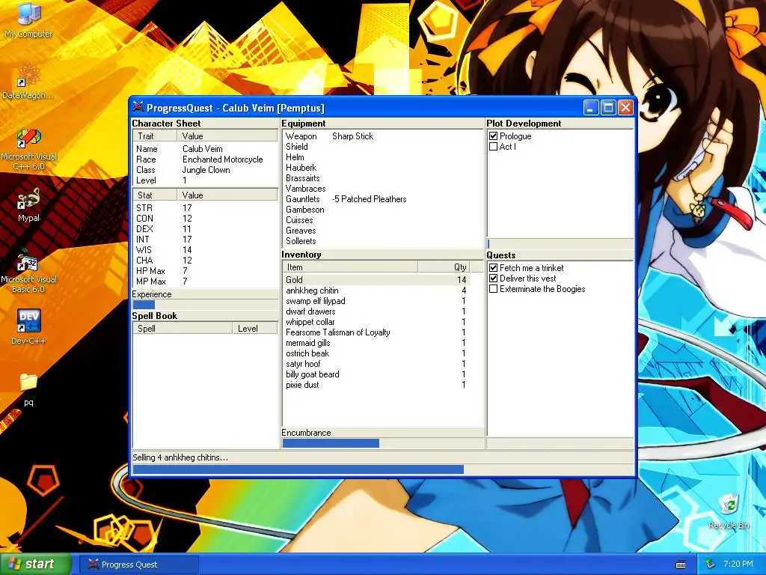
Task: Select the swamp elf lilypad item
Action: coord(376,301)
